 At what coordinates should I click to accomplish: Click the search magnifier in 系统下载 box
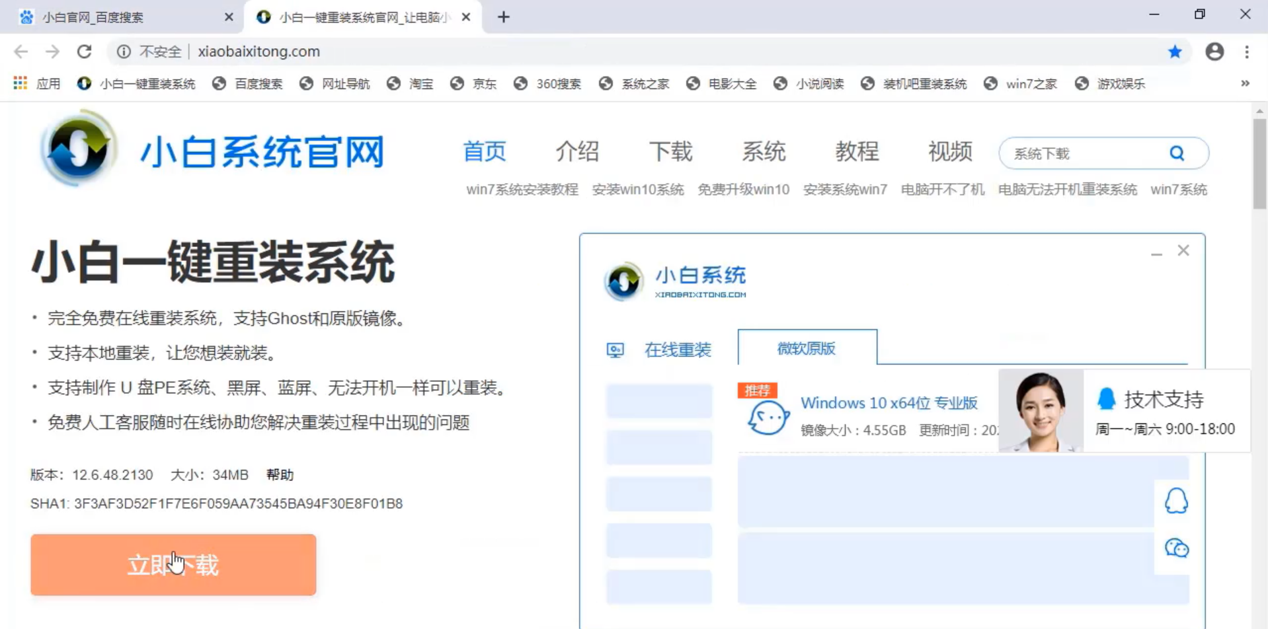click(1177, 153)
